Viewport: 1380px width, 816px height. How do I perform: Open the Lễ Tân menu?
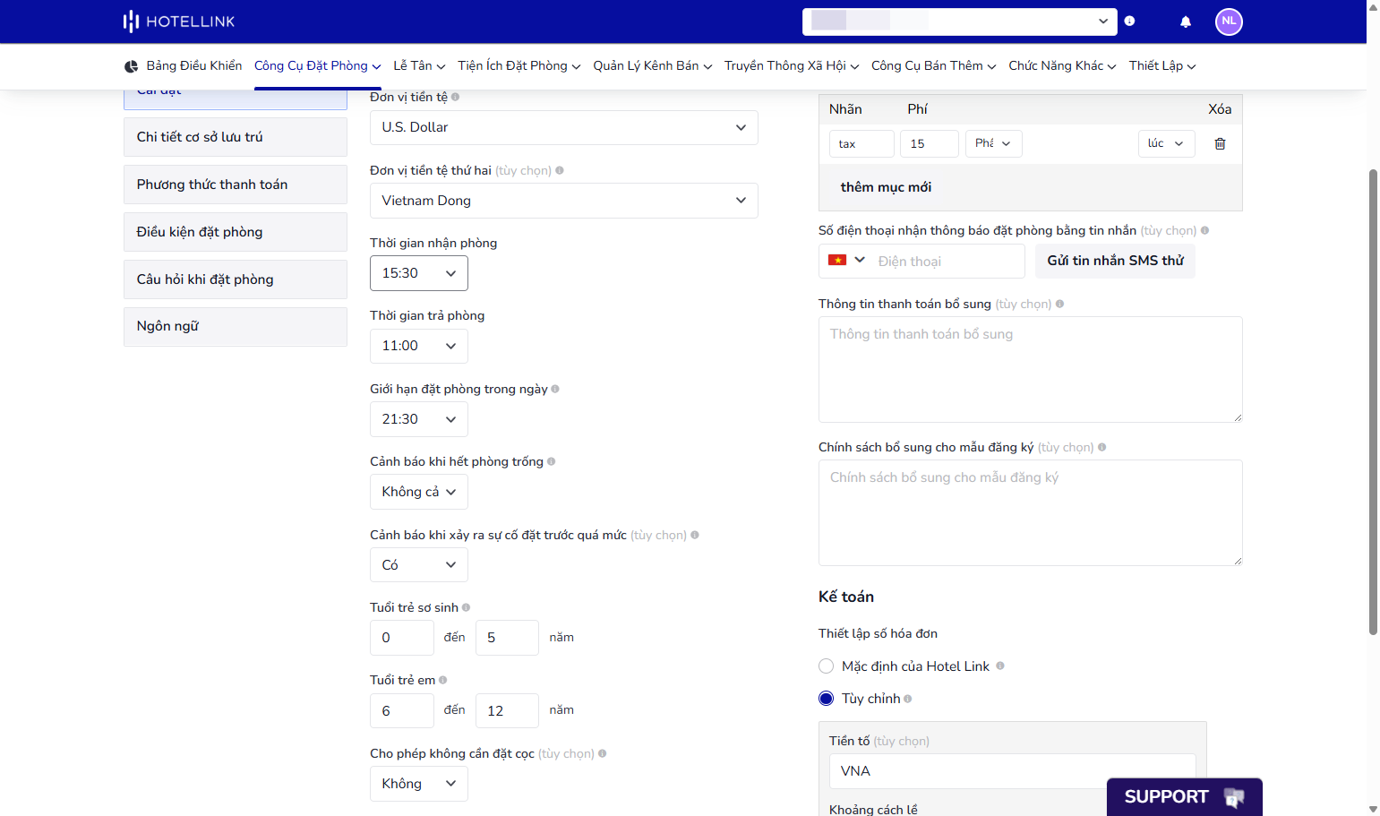(419, 66)
